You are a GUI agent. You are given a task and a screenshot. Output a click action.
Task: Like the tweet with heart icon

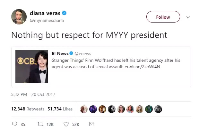66,124
